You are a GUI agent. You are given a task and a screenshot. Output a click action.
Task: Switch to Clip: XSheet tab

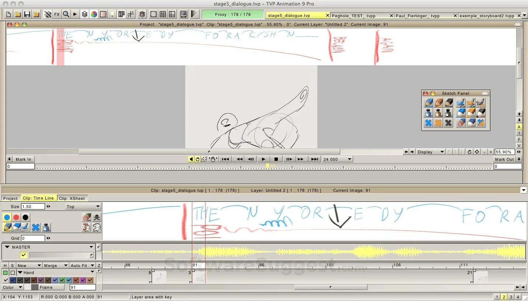coord(72,198)
